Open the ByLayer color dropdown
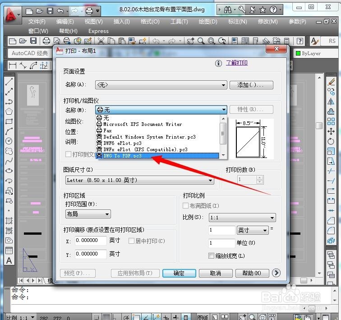Image resolution: width=341 pixels, height=320 pixels. pyautogui.click(x=317, y=53)
